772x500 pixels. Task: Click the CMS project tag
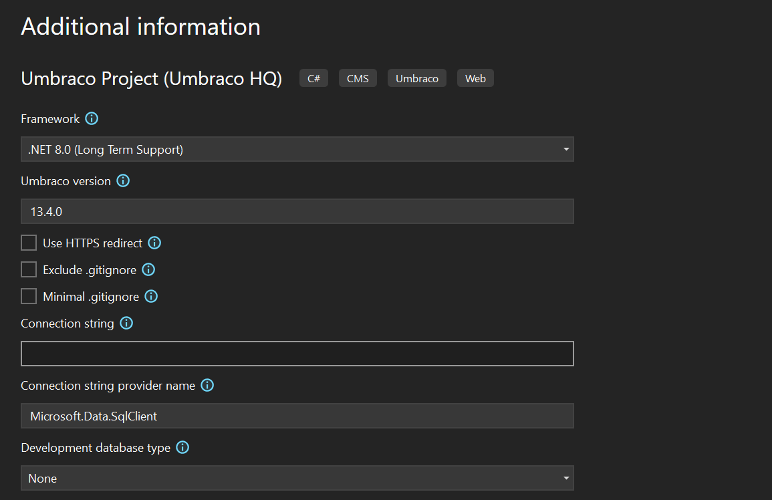(358, 78)
